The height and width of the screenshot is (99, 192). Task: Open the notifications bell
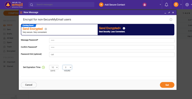pyautogui.click(x=166, y=5)
